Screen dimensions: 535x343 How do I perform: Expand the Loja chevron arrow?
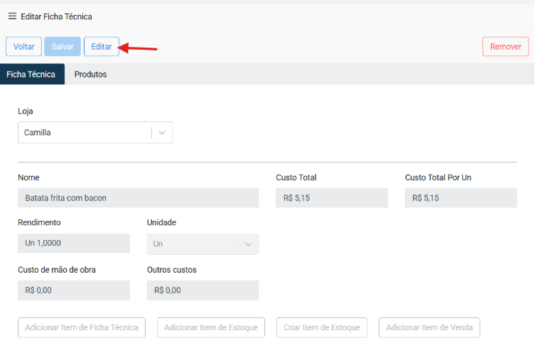click(162, 133)
